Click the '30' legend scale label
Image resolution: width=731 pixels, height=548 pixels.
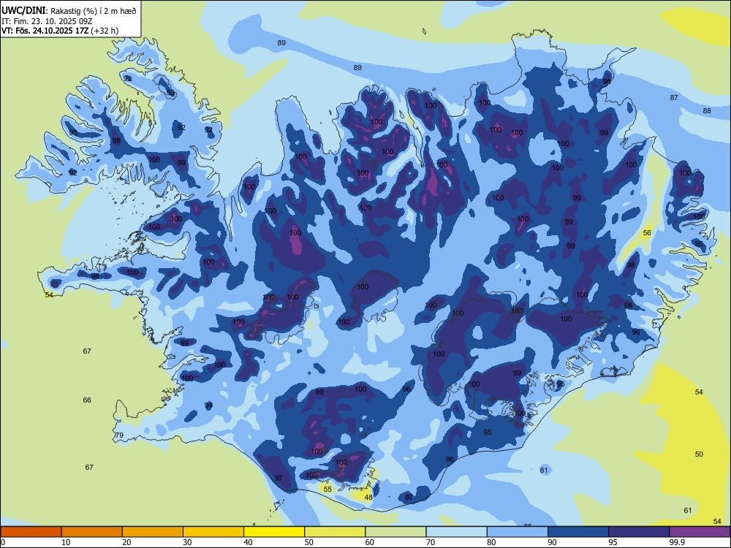(x=187, y=542)
